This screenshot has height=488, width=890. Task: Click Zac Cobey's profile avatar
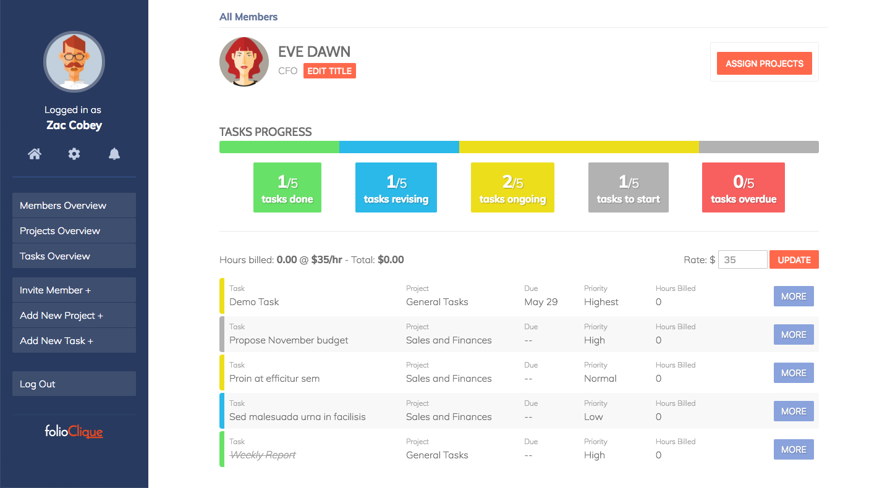click(74, 62)
